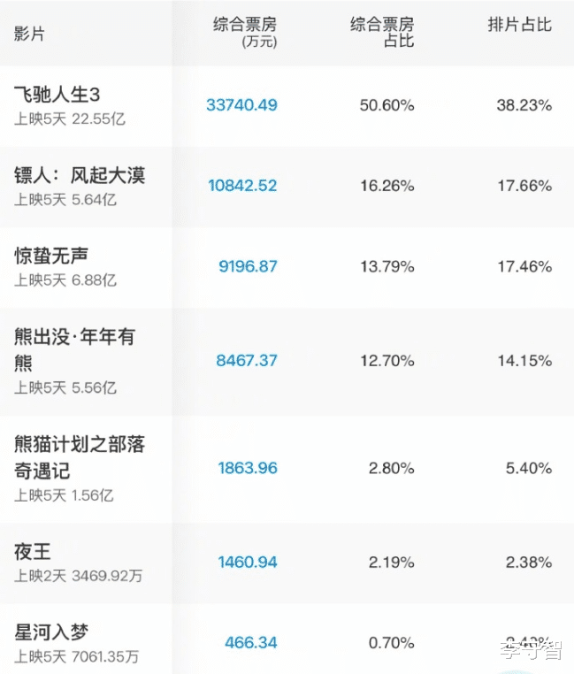
Task: Sort by 综合票房 (万元) column header
Action: click(x=245, y=32)
